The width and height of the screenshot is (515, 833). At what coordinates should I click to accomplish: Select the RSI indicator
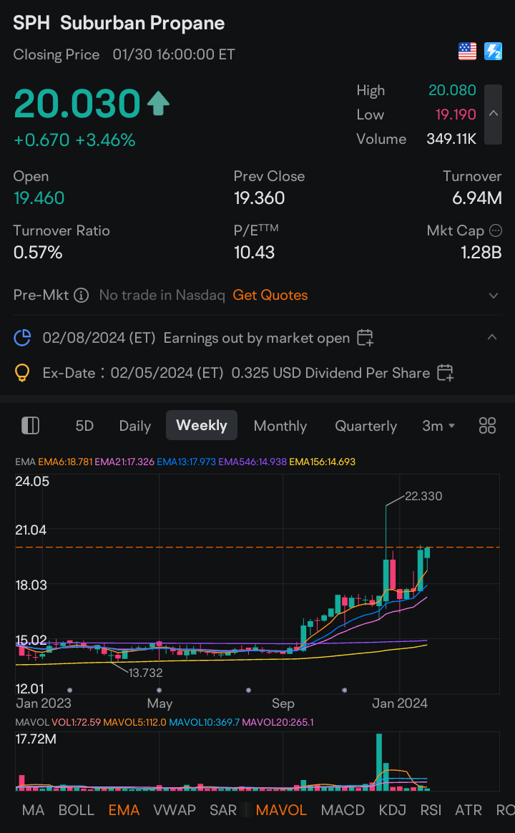click(431, 810)
